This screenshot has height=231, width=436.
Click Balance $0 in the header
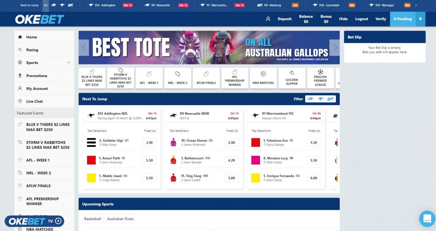(x=306, y=19)
